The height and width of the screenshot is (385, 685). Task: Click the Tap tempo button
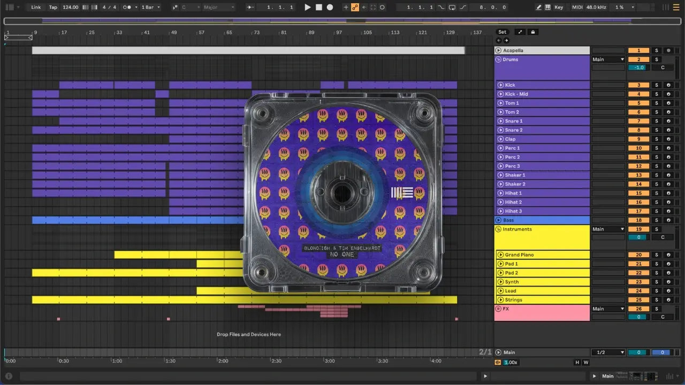pyautogui.click(x=53, y=7)
